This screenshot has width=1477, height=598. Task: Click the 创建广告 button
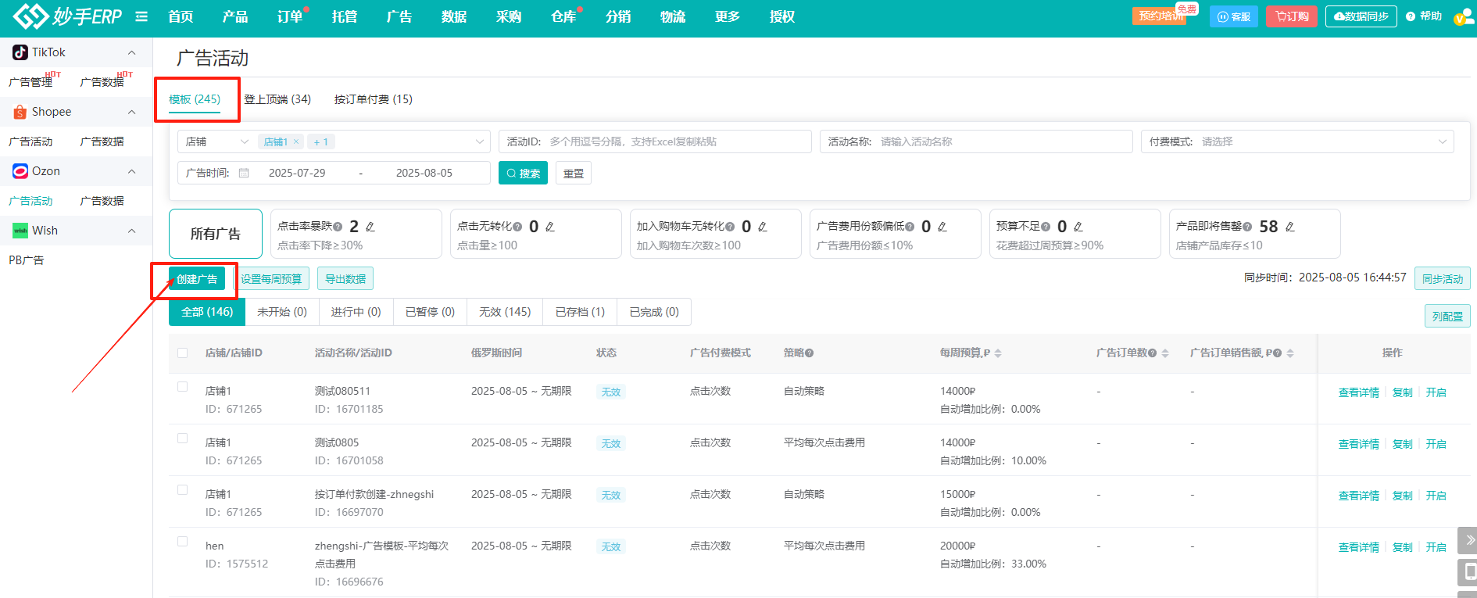click(x=197, y=279)
